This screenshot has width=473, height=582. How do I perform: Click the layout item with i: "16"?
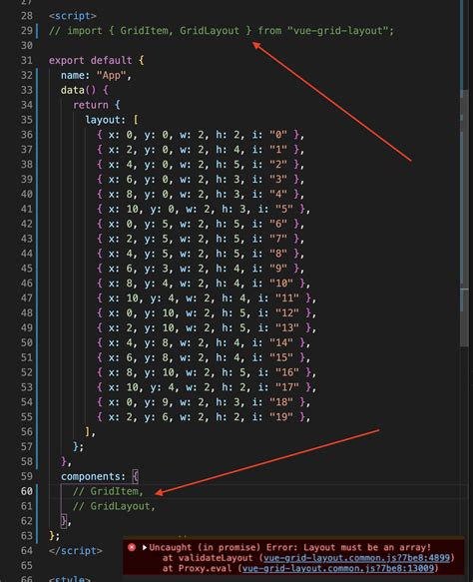[x=207, y=372]
